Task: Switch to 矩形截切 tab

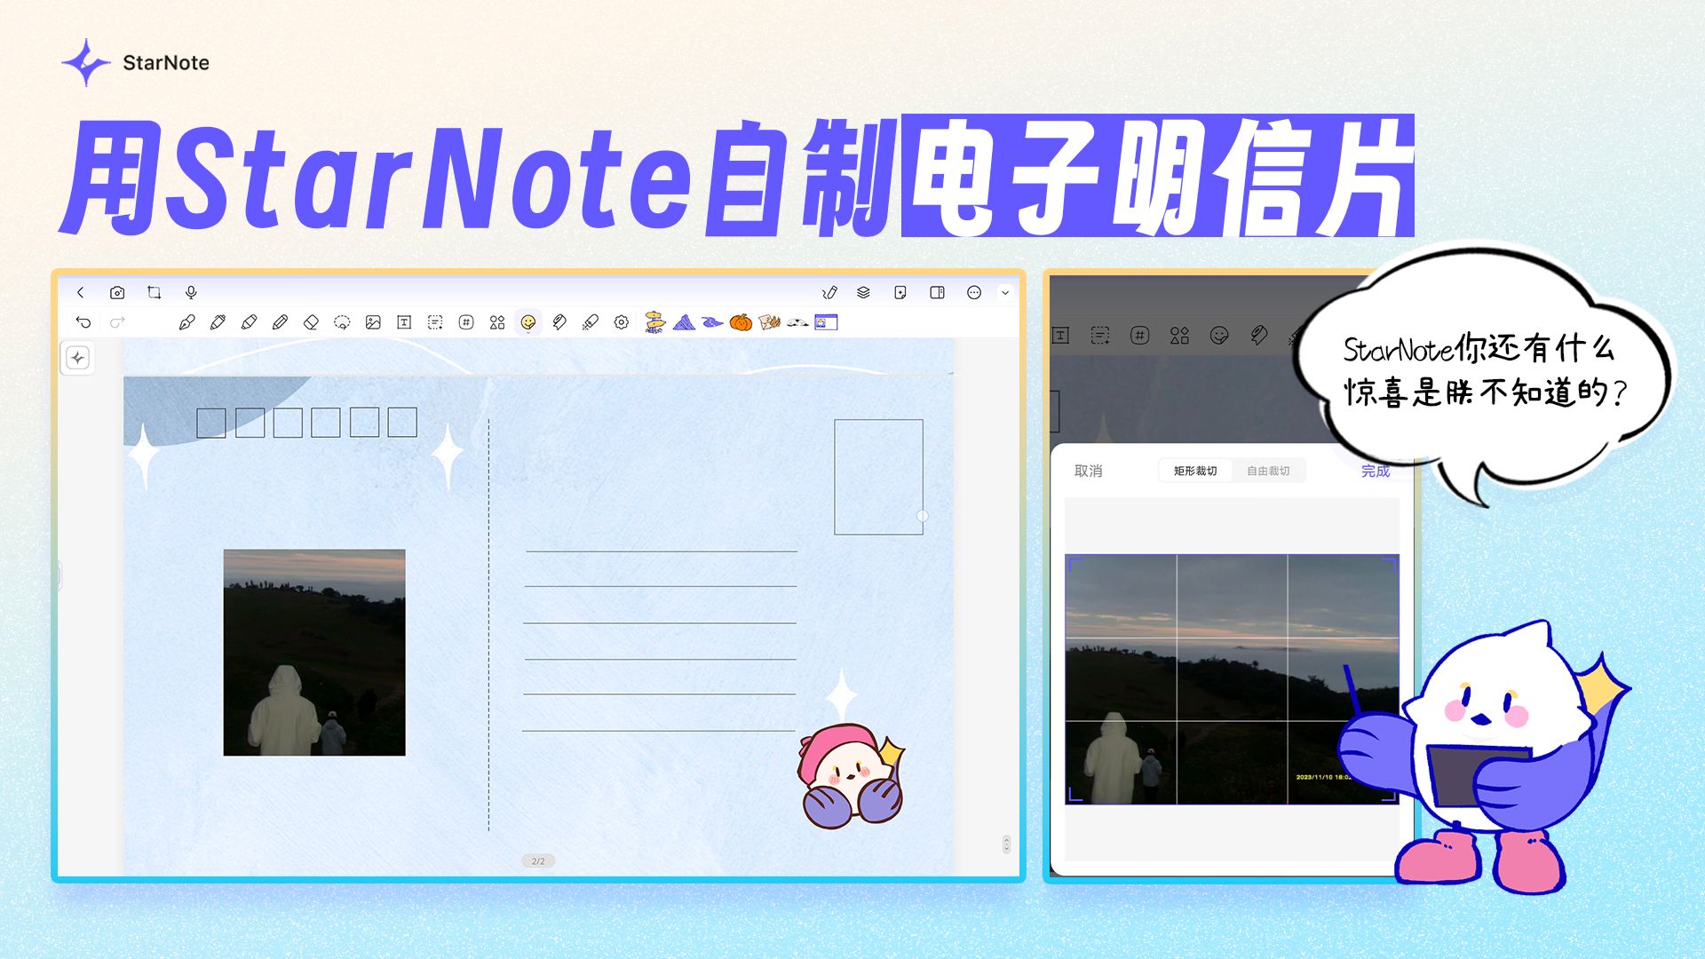Action: [x=1195, y=471]
